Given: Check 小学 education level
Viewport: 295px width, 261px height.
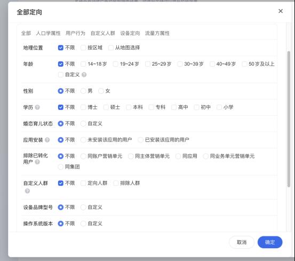Looking at the screenshot, I should (219, 107).
